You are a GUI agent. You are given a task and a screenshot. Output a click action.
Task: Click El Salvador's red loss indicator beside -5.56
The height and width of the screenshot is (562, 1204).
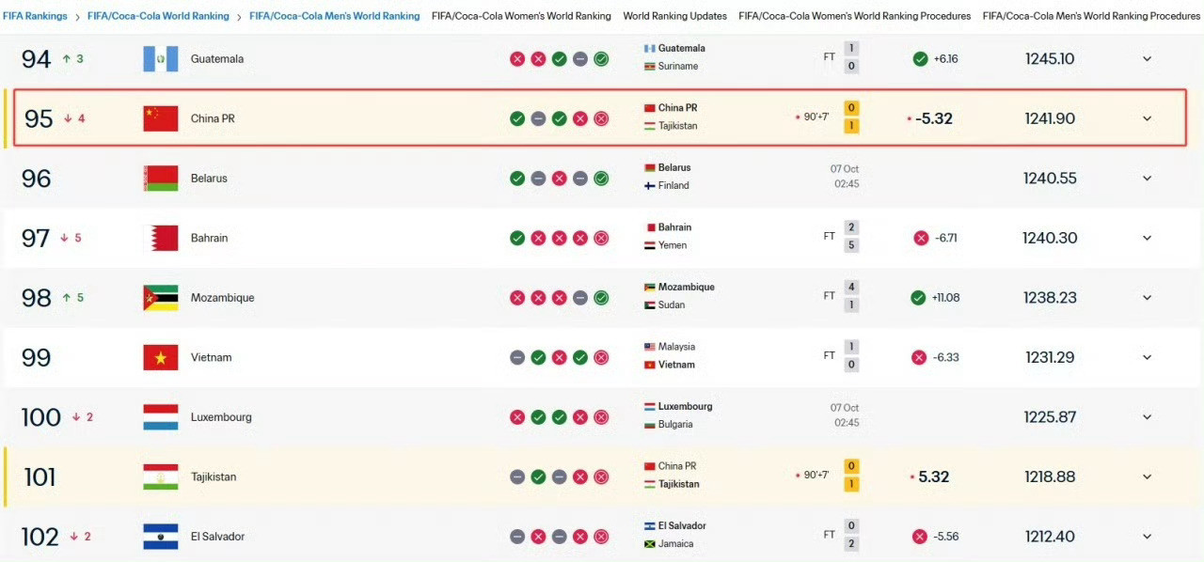click(919, 537)
